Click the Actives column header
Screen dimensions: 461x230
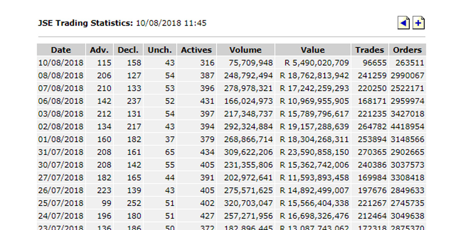point(196,50)
